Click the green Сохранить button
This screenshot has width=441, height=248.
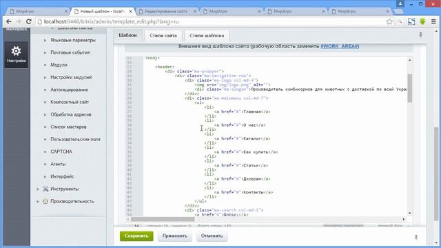(136, 236)
